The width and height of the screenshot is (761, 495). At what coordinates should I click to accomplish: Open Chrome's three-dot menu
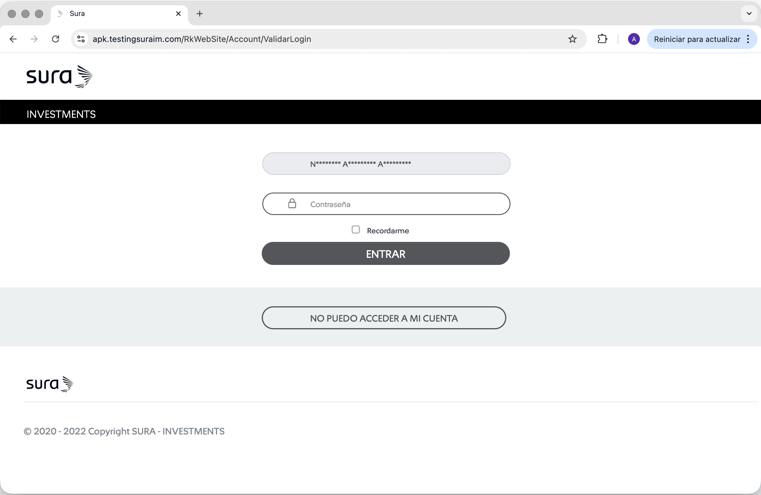[x=748, y=39]
